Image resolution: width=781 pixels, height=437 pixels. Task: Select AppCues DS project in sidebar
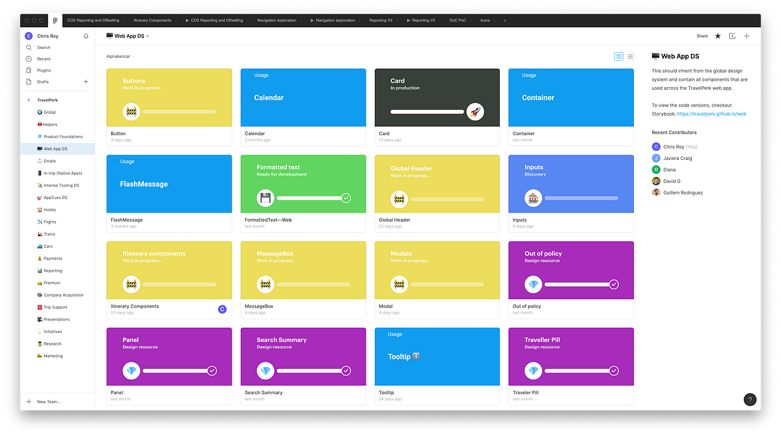(57, 198)
